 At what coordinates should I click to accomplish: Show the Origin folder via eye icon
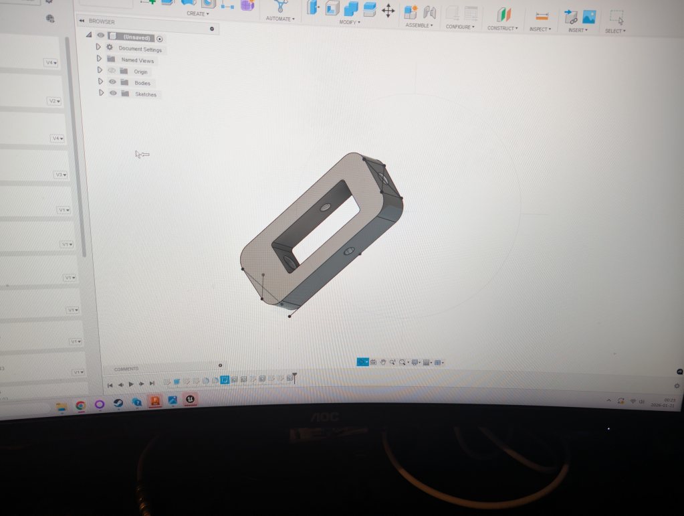click(112, 71)
